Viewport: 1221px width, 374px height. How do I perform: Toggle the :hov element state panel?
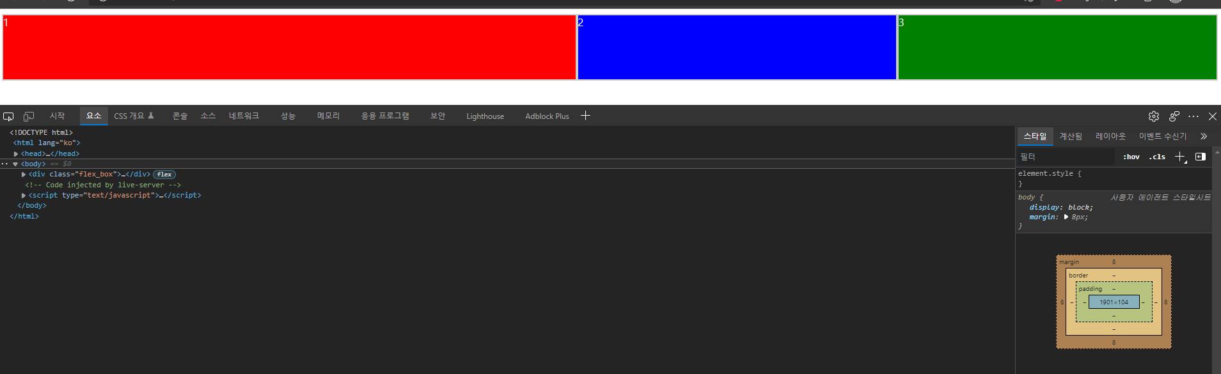(1131, 157)
